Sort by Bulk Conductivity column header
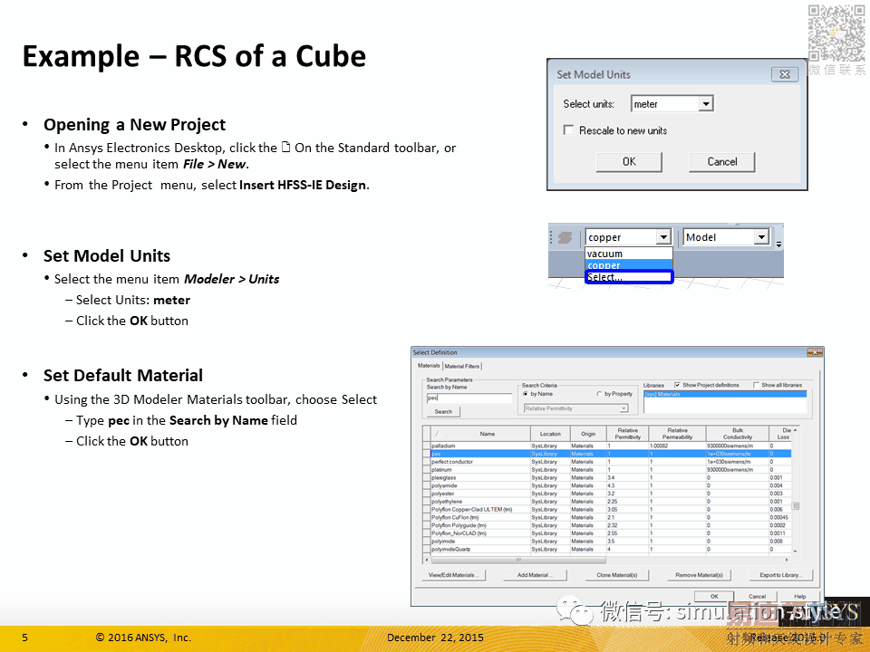This screenshot has height=652, width=870. click(x=738, y=434)
